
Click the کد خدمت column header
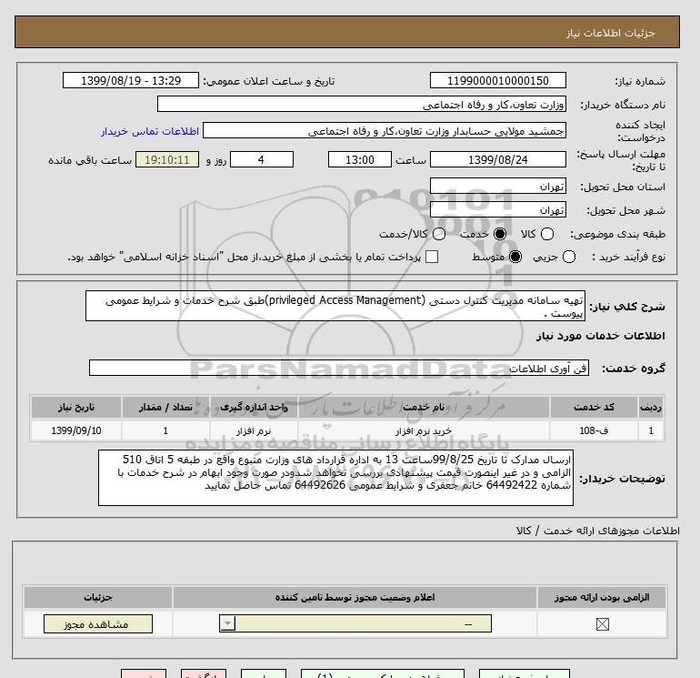pyautogui.click(x=594, y=407)
